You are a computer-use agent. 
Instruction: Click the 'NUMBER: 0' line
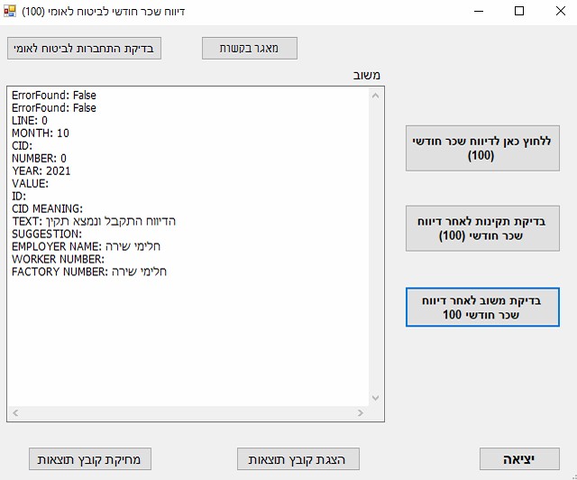click(x=39, y=159)
